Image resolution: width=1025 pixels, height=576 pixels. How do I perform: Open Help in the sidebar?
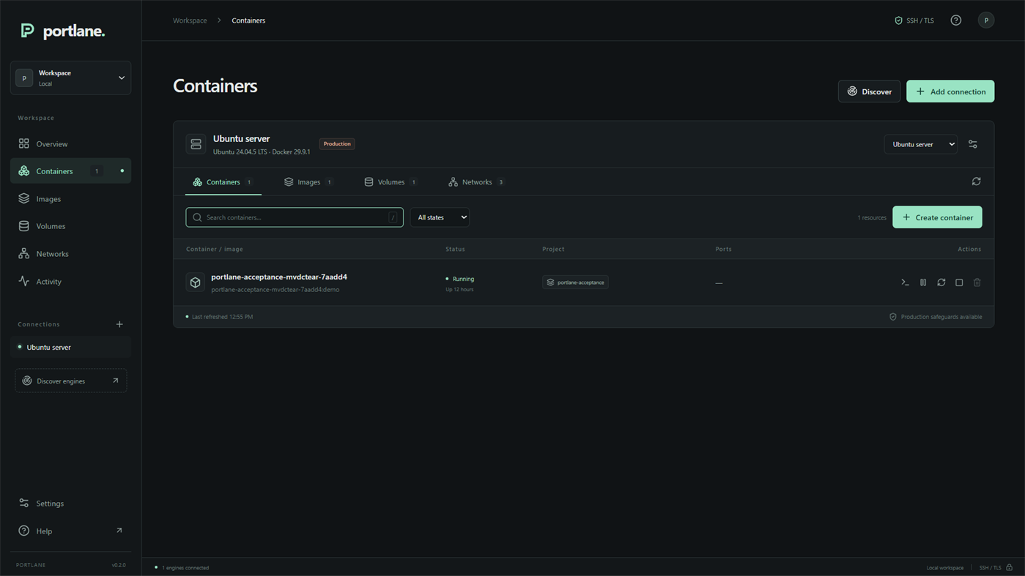[70, 531]
